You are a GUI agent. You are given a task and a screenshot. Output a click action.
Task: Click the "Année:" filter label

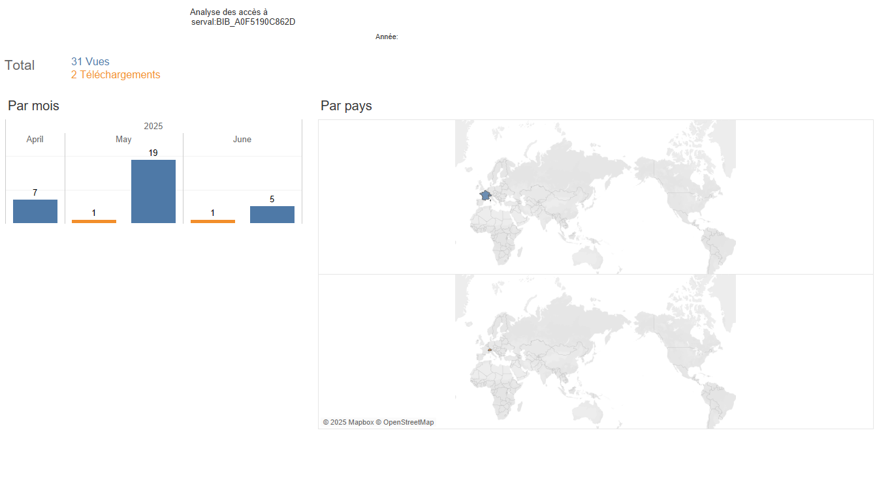tap(387, 37)
